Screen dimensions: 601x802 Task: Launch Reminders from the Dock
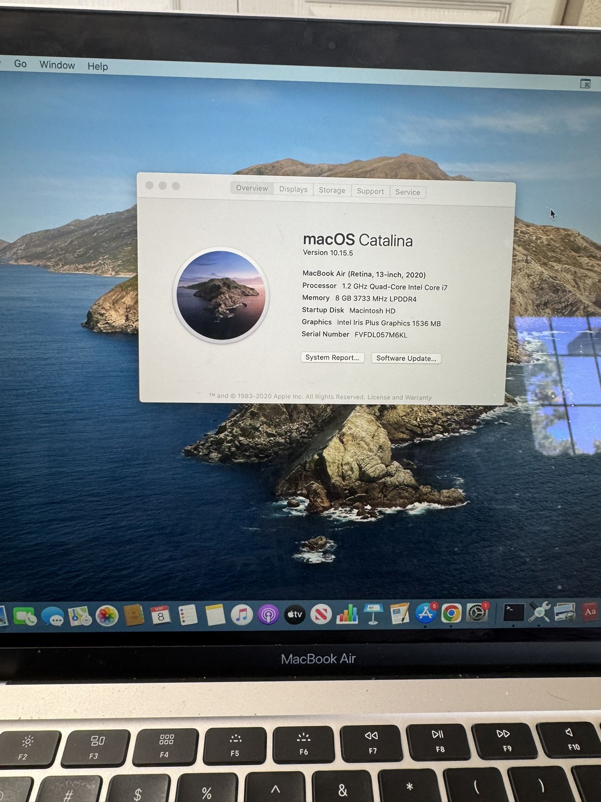tap(188, 615)
